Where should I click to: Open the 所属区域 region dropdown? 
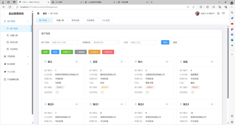coord(105,42)
